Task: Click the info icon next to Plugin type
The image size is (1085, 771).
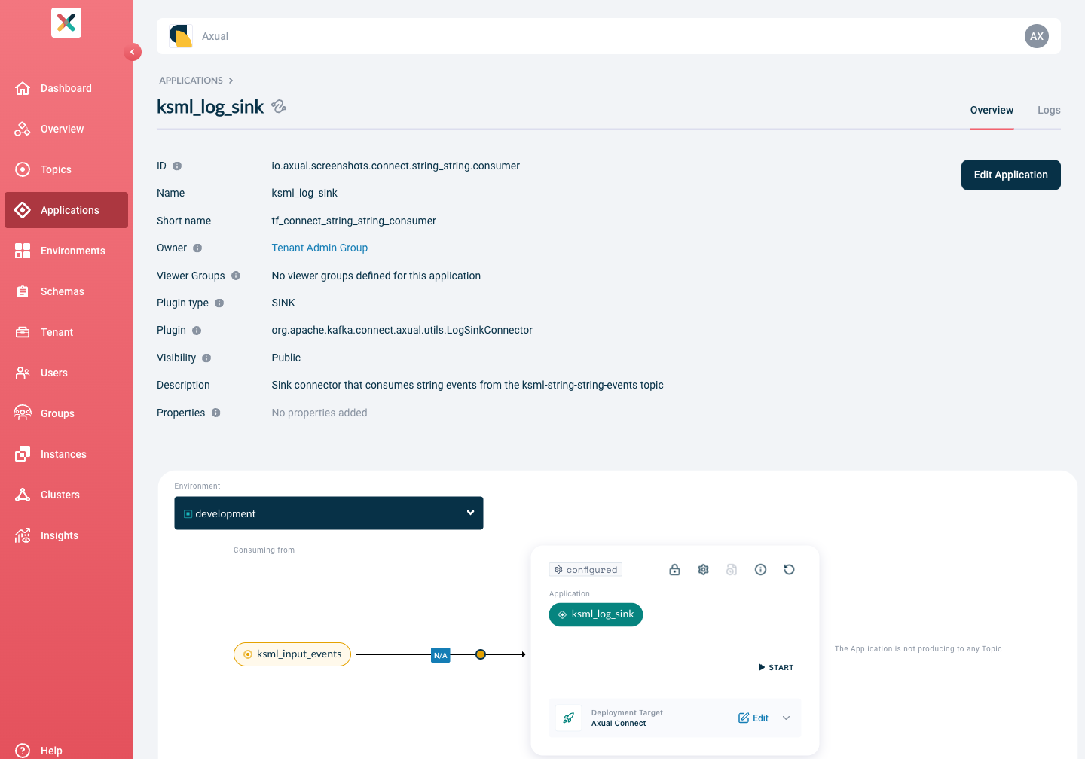Action: click(219, 303)
